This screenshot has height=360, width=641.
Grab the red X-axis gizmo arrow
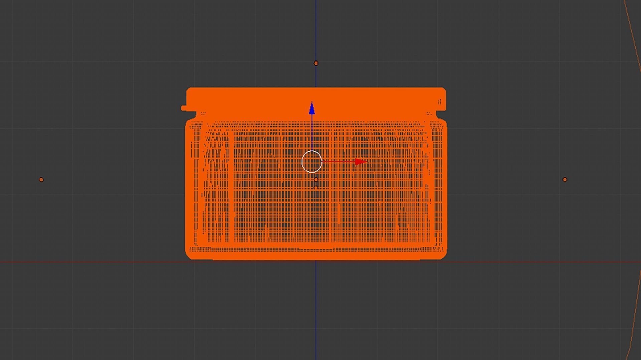(361, 162)
